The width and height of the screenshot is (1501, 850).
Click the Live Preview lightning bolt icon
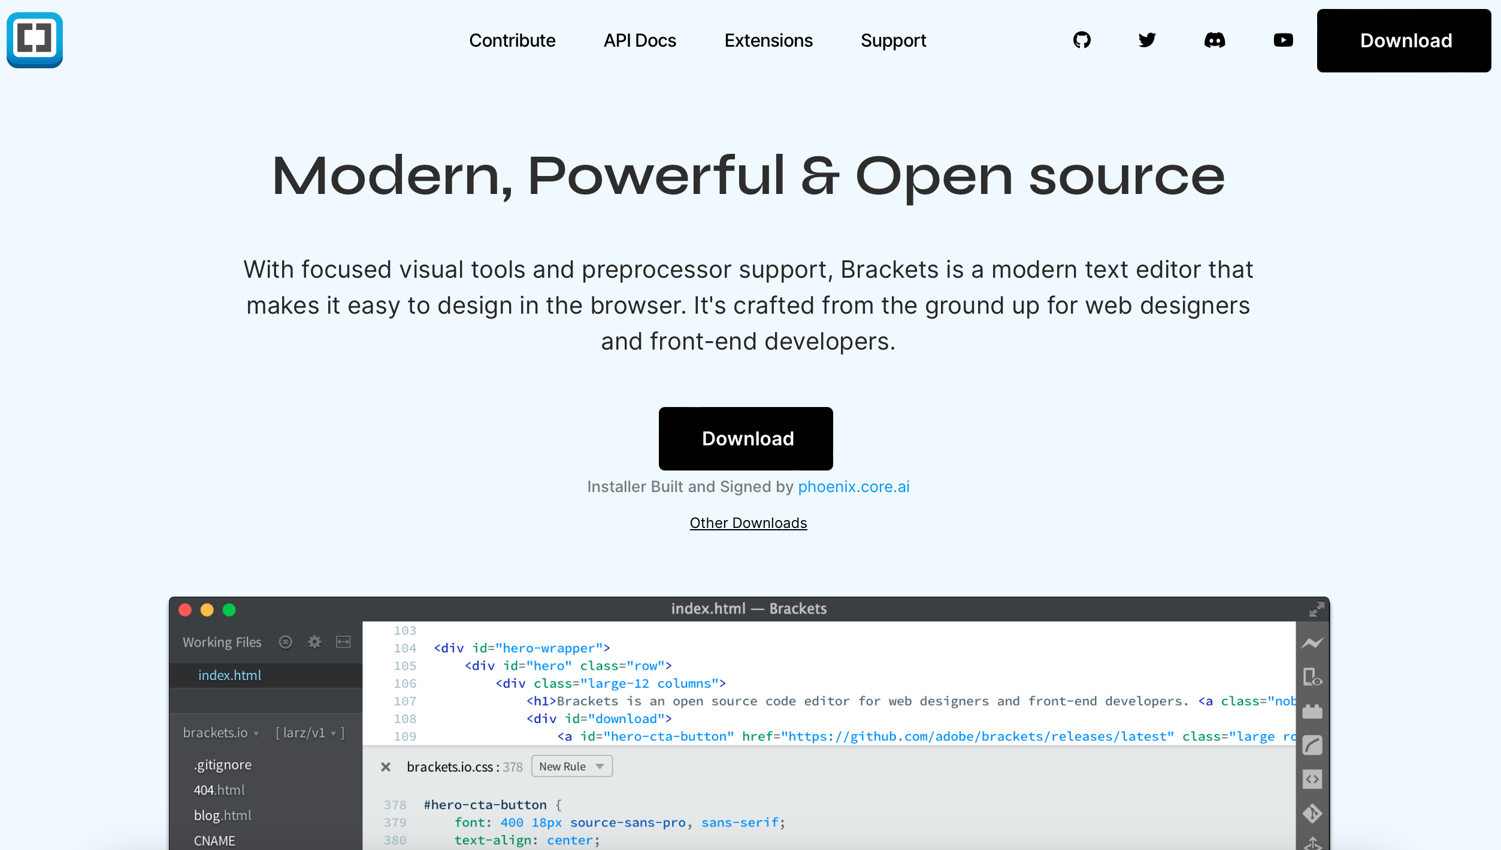1312,643
